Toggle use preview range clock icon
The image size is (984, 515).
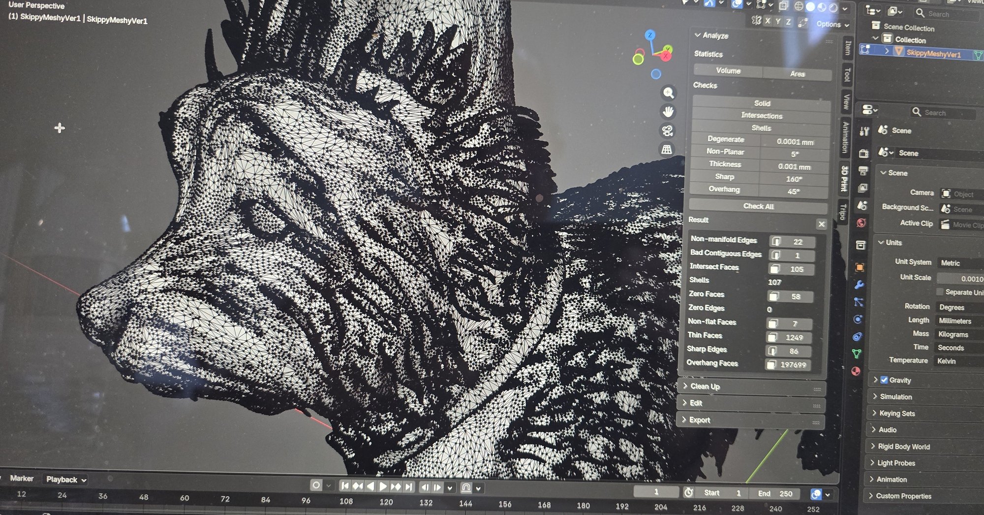pyautogui.click(x=688, y=492)
